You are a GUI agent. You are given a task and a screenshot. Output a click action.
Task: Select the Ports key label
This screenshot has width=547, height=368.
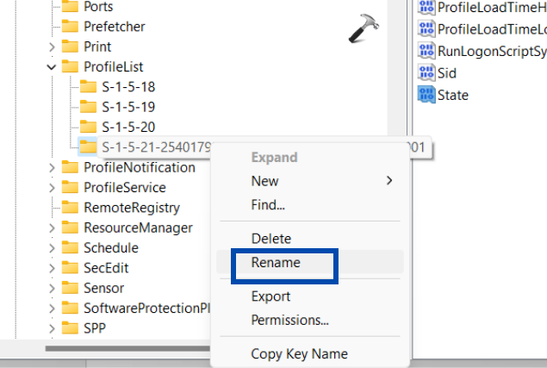[x=98, y=6]
